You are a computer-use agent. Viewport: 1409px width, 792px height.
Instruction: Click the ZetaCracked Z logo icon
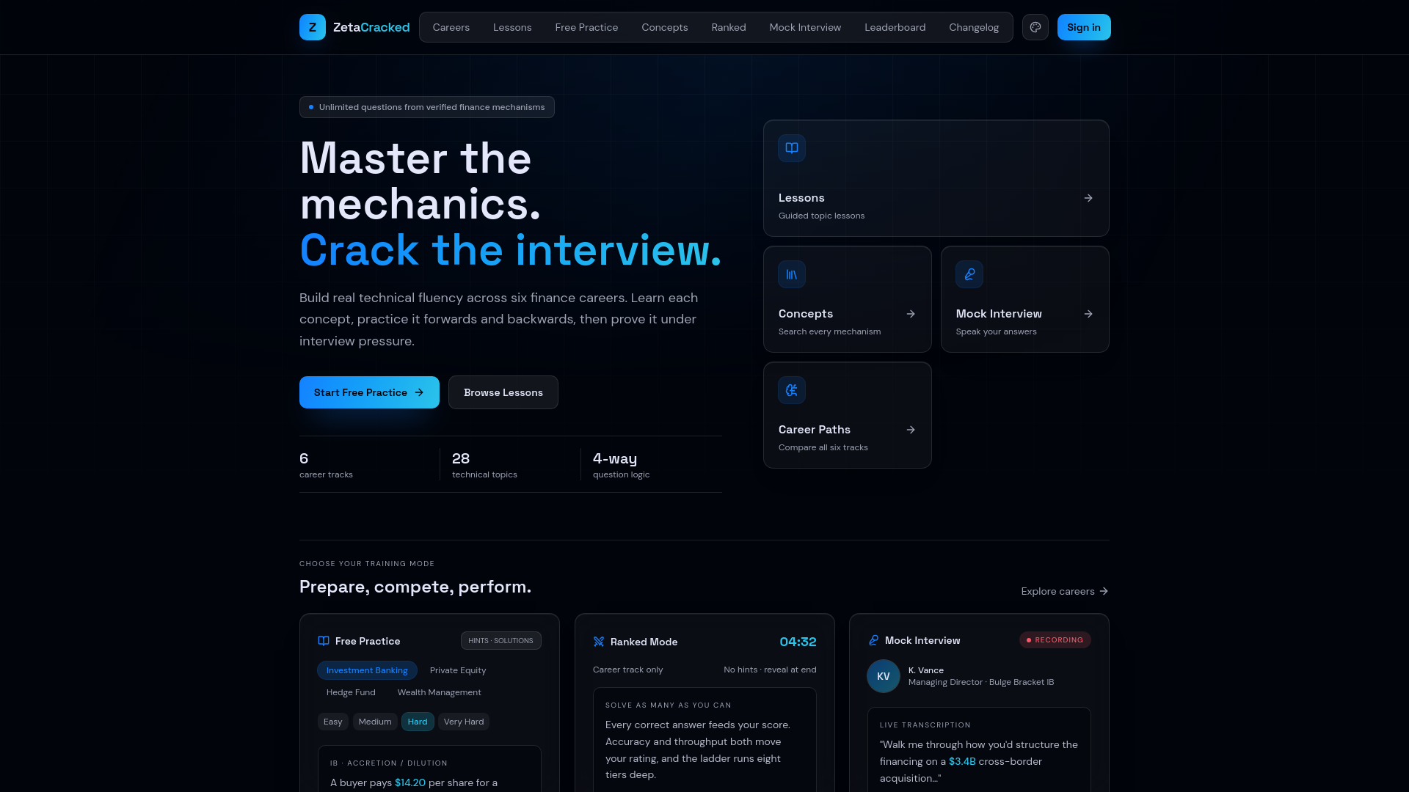click(312, 27)
